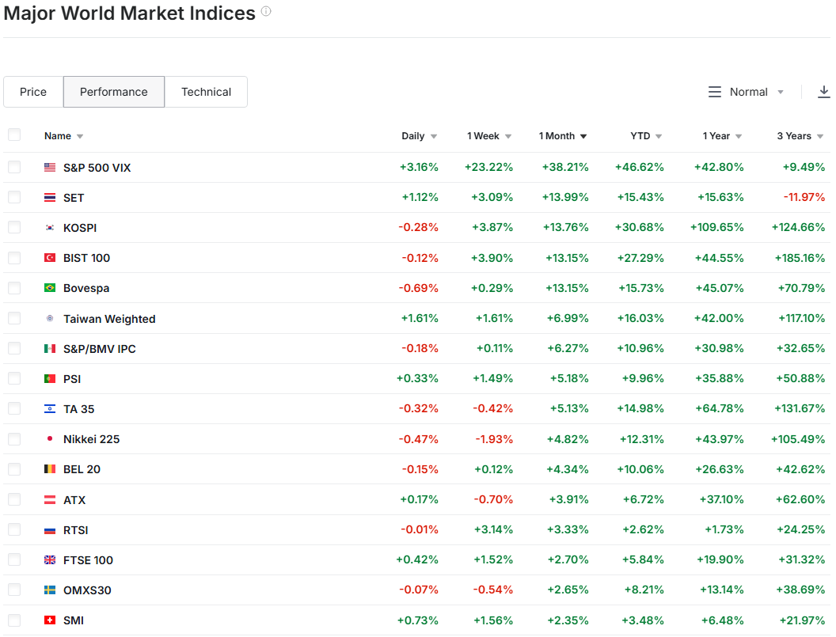Click the South Korea flag beside KOSPI
Image resolution: width=836 pixels, height=637 pixels.
pos(50,228)
